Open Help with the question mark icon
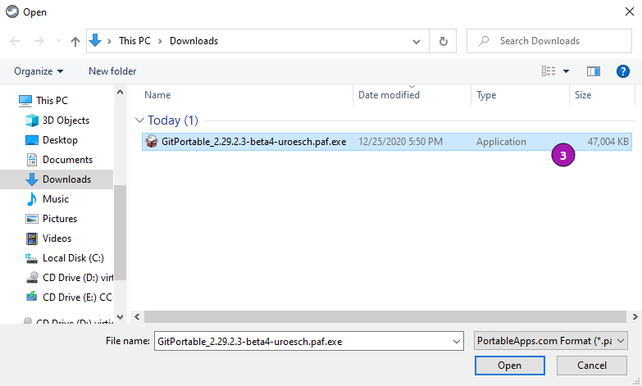 (623, 71)
